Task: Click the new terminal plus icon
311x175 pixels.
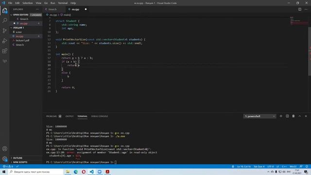Action: coord(281,116)
